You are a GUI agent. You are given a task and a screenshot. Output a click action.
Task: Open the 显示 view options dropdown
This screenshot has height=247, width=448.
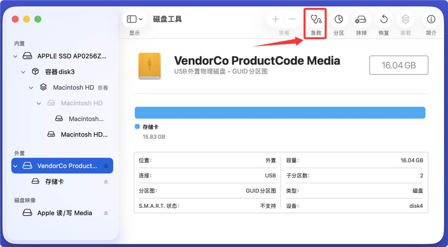pos(134,19)
